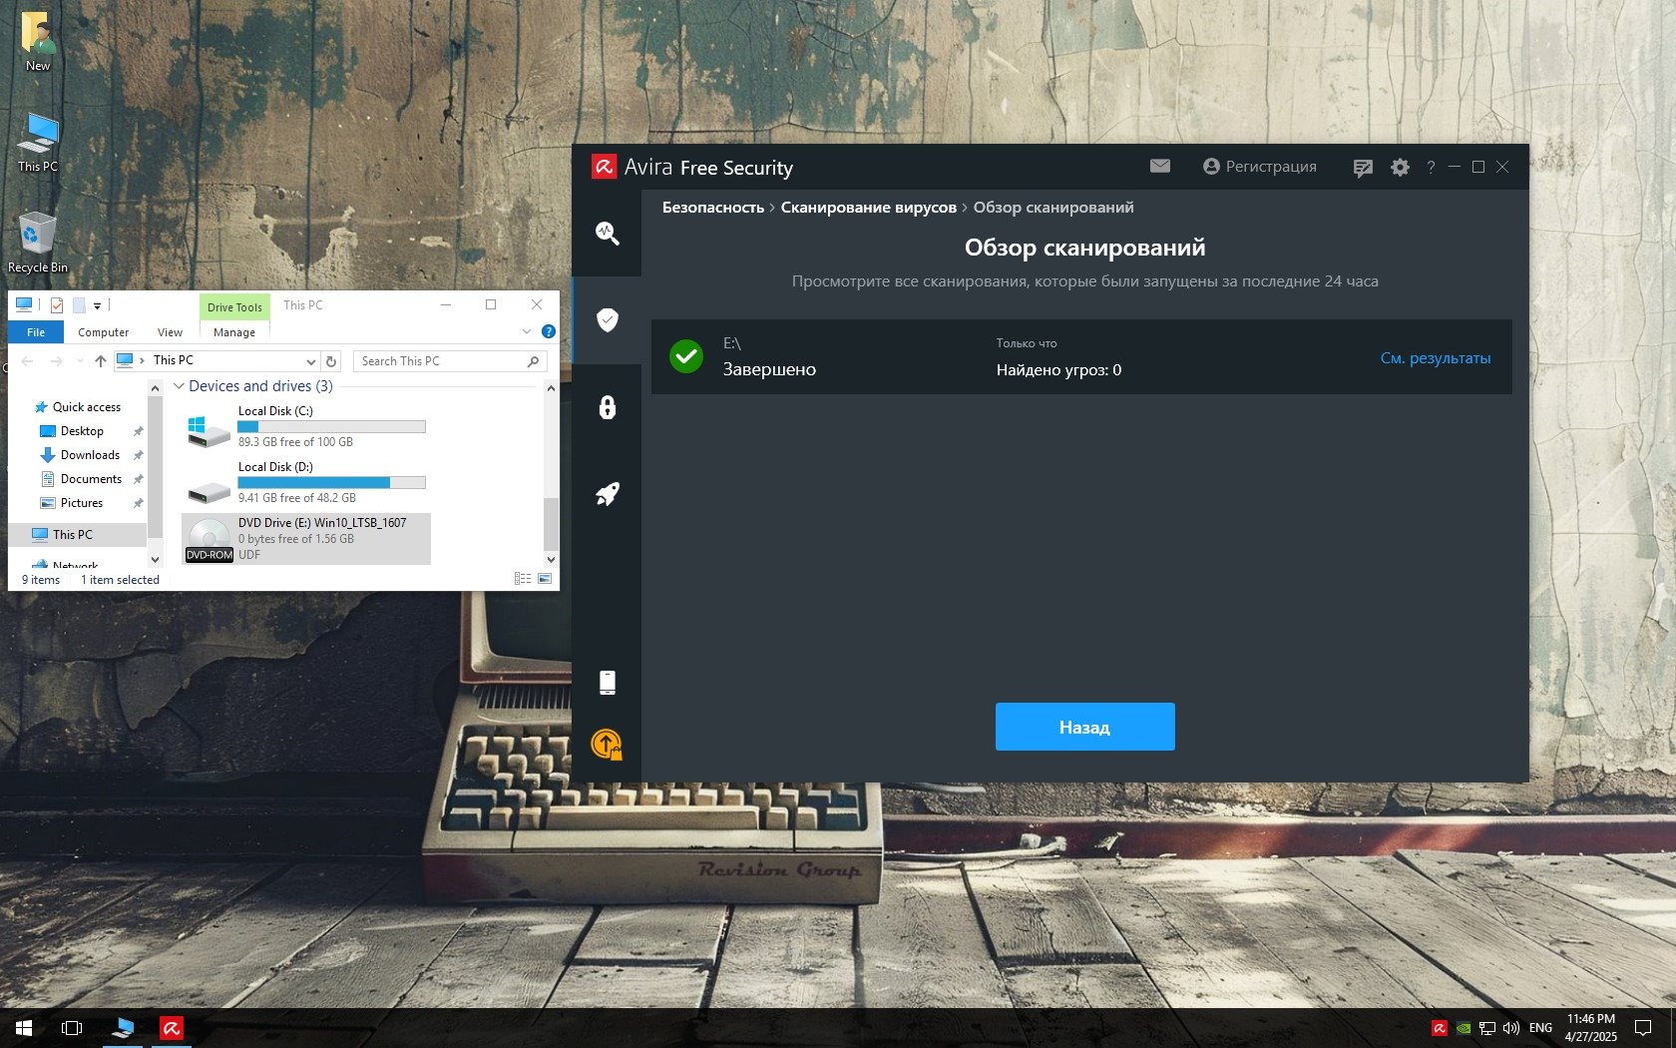Open См. результаты link for E:\ scan

[1436, 358]
